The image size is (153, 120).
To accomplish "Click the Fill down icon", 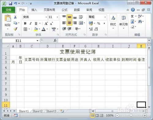I will pos(132,21).
